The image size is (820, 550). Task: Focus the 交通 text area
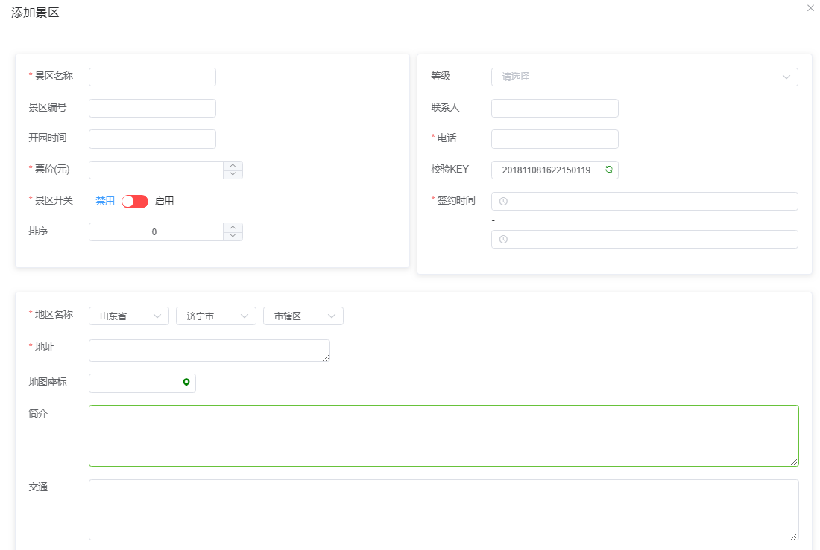pyautogui.click(x=444, y=510)
